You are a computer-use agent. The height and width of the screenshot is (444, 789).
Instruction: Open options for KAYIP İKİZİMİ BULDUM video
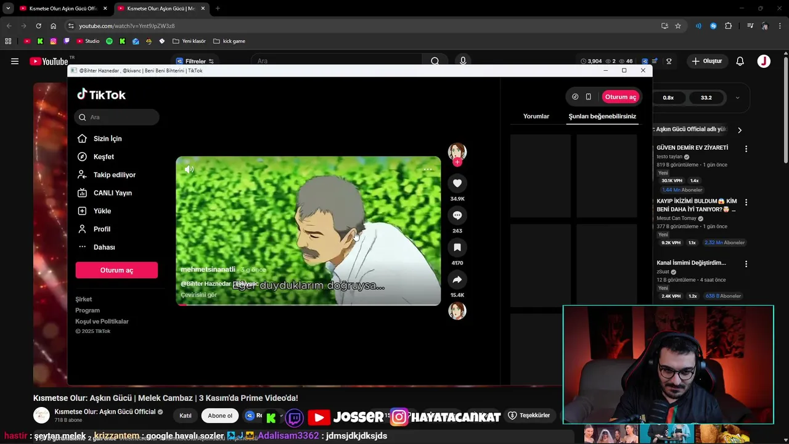pos(746,202)
